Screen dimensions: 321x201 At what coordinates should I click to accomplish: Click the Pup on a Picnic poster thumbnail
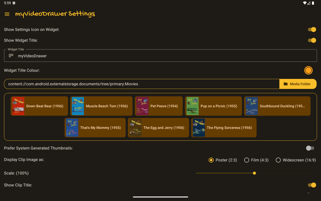193,106
